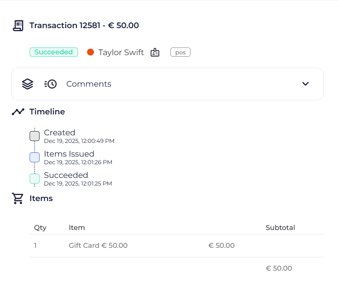Select the Items Issued timeline marker

(35, 157)
